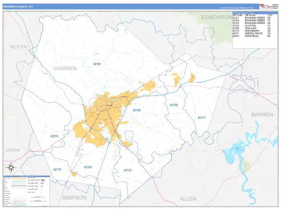Click BOWLING GREEN in the 42103 index row
The image size is (281, 211).
point(255,21)
